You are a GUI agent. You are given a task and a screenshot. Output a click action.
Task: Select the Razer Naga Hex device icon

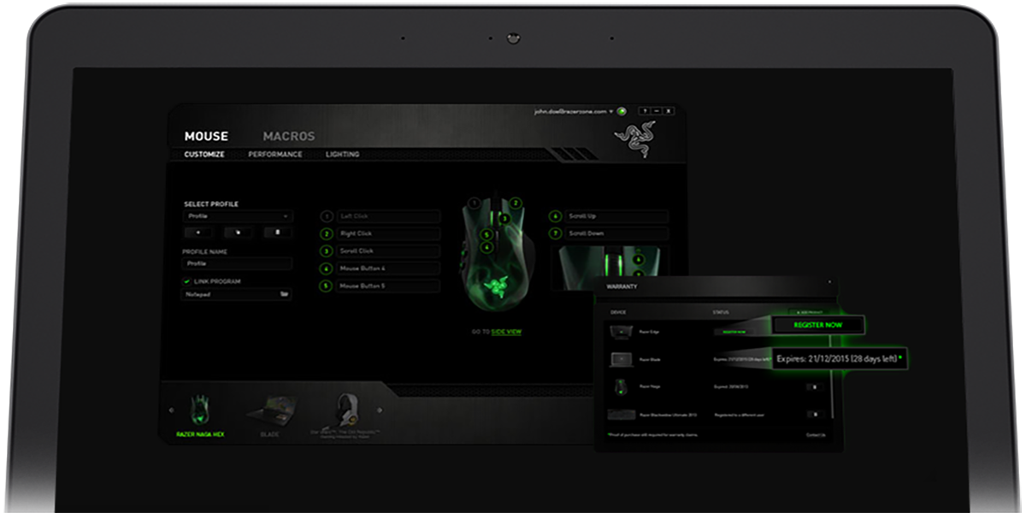[x=198, y=410]
